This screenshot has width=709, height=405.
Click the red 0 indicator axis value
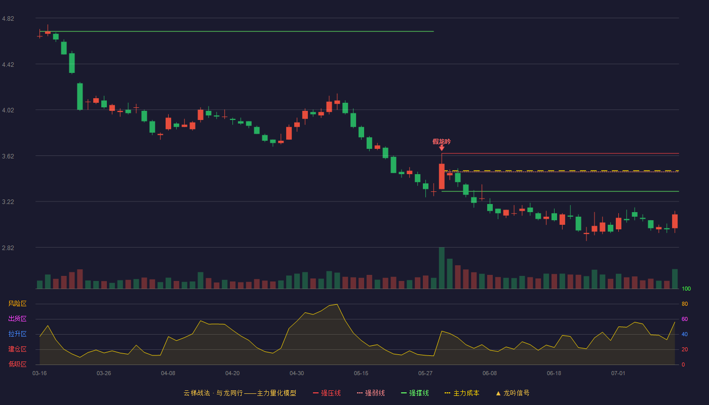683,364
